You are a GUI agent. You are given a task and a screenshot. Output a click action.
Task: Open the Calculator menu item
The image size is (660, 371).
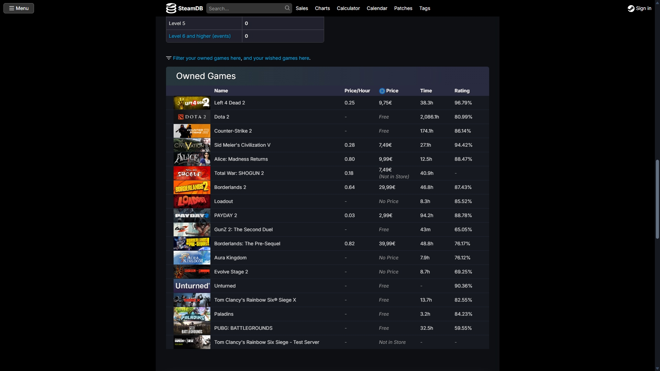tap(348, 8)
